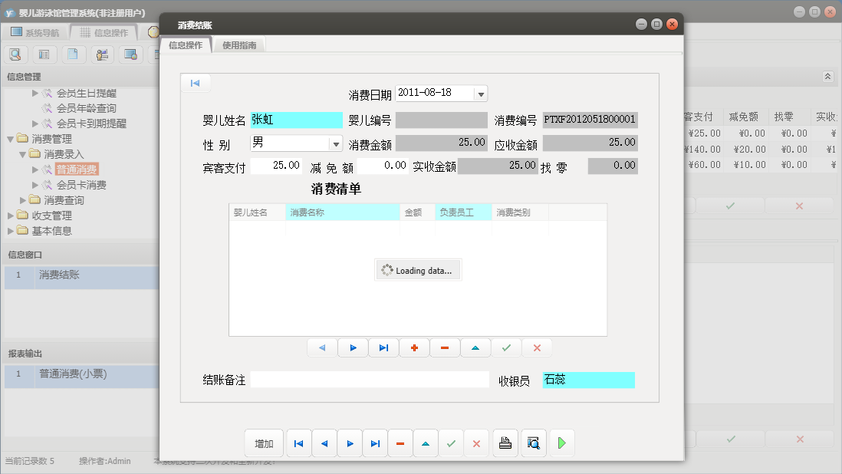
Task: Click the blue document icon in the top toolbar
Action: pyautogui.click(x=73, y=54)
